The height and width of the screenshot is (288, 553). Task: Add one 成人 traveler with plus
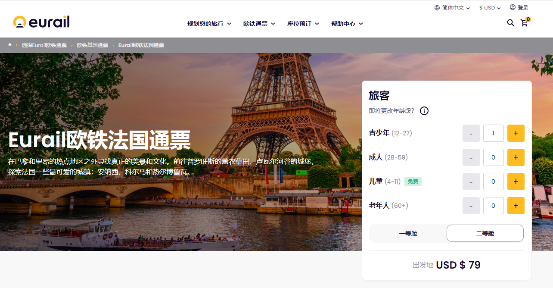pyautogui.click(x=516, y=157)
